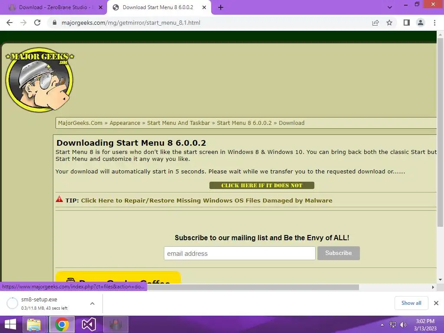Open Start Menu And Taskbar breadcrumb
This screenshot has width=444, height=333.
pos(178,123)
